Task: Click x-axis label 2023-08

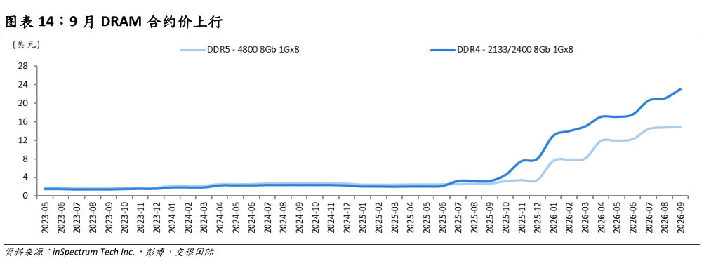Action: coord(93,217)
